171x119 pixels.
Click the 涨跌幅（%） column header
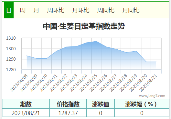click(142, 104)
